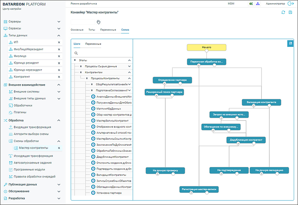The height and width of the screenshot is (205, 298).
Task: Click the tag icon beside the input field
Action: tap(99, 22)
